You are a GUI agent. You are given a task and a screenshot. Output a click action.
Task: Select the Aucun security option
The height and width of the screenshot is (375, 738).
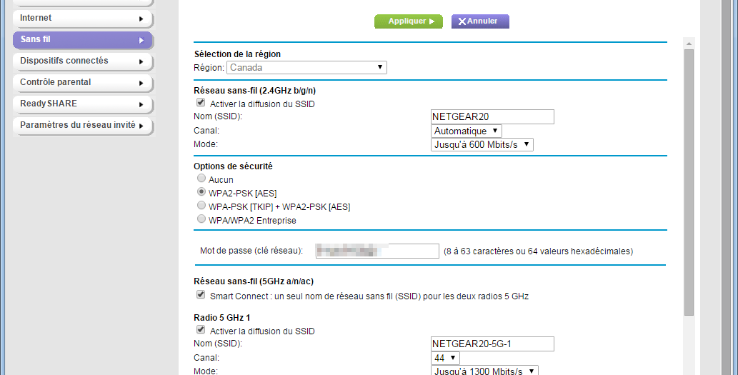201,179
